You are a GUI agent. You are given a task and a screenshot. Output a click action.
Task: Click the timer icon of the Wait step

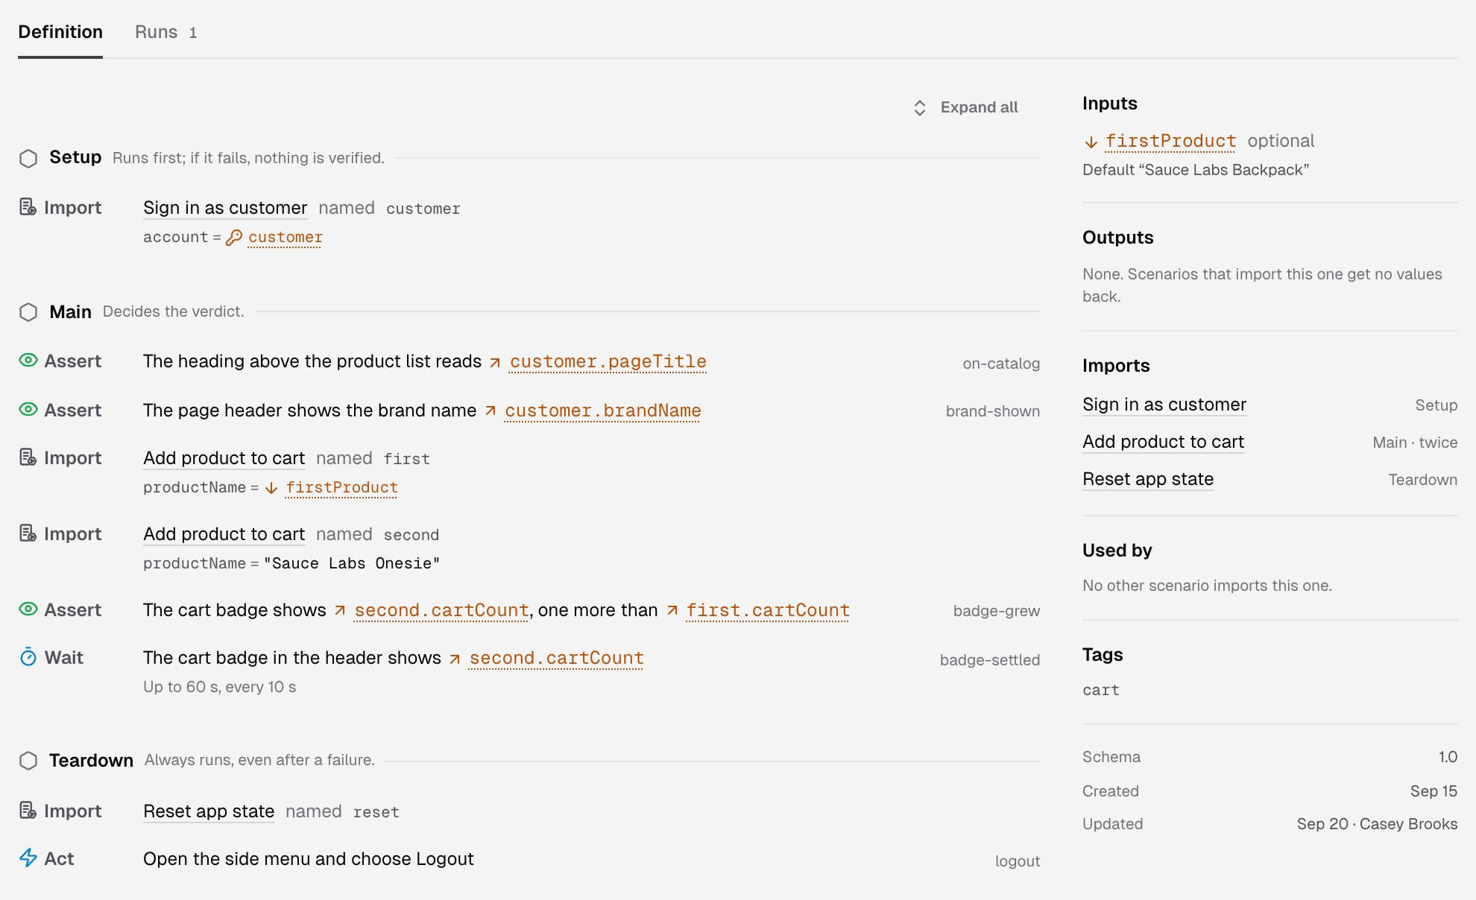(28, 657)
